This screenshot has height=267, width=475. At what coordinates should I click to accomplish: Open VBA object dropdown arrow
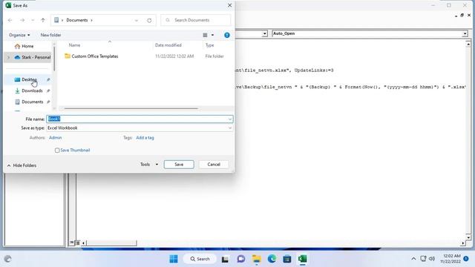(x=265, y=33)
